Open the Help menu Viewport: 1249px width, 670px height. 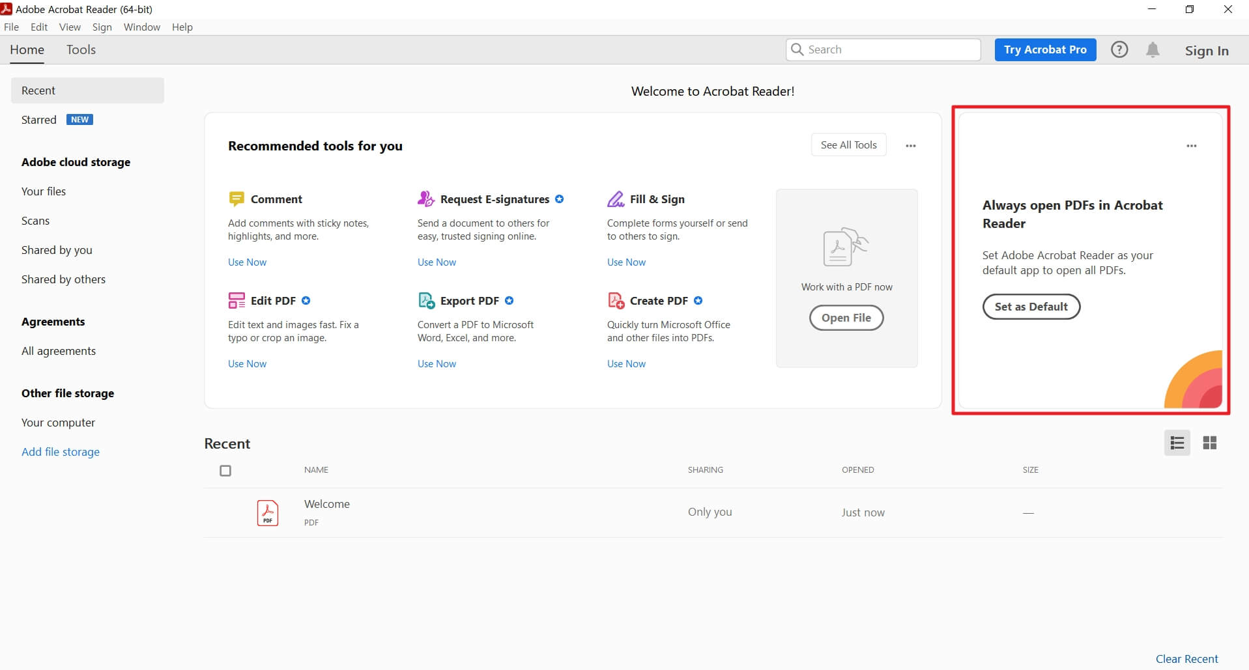click(182, 27)
